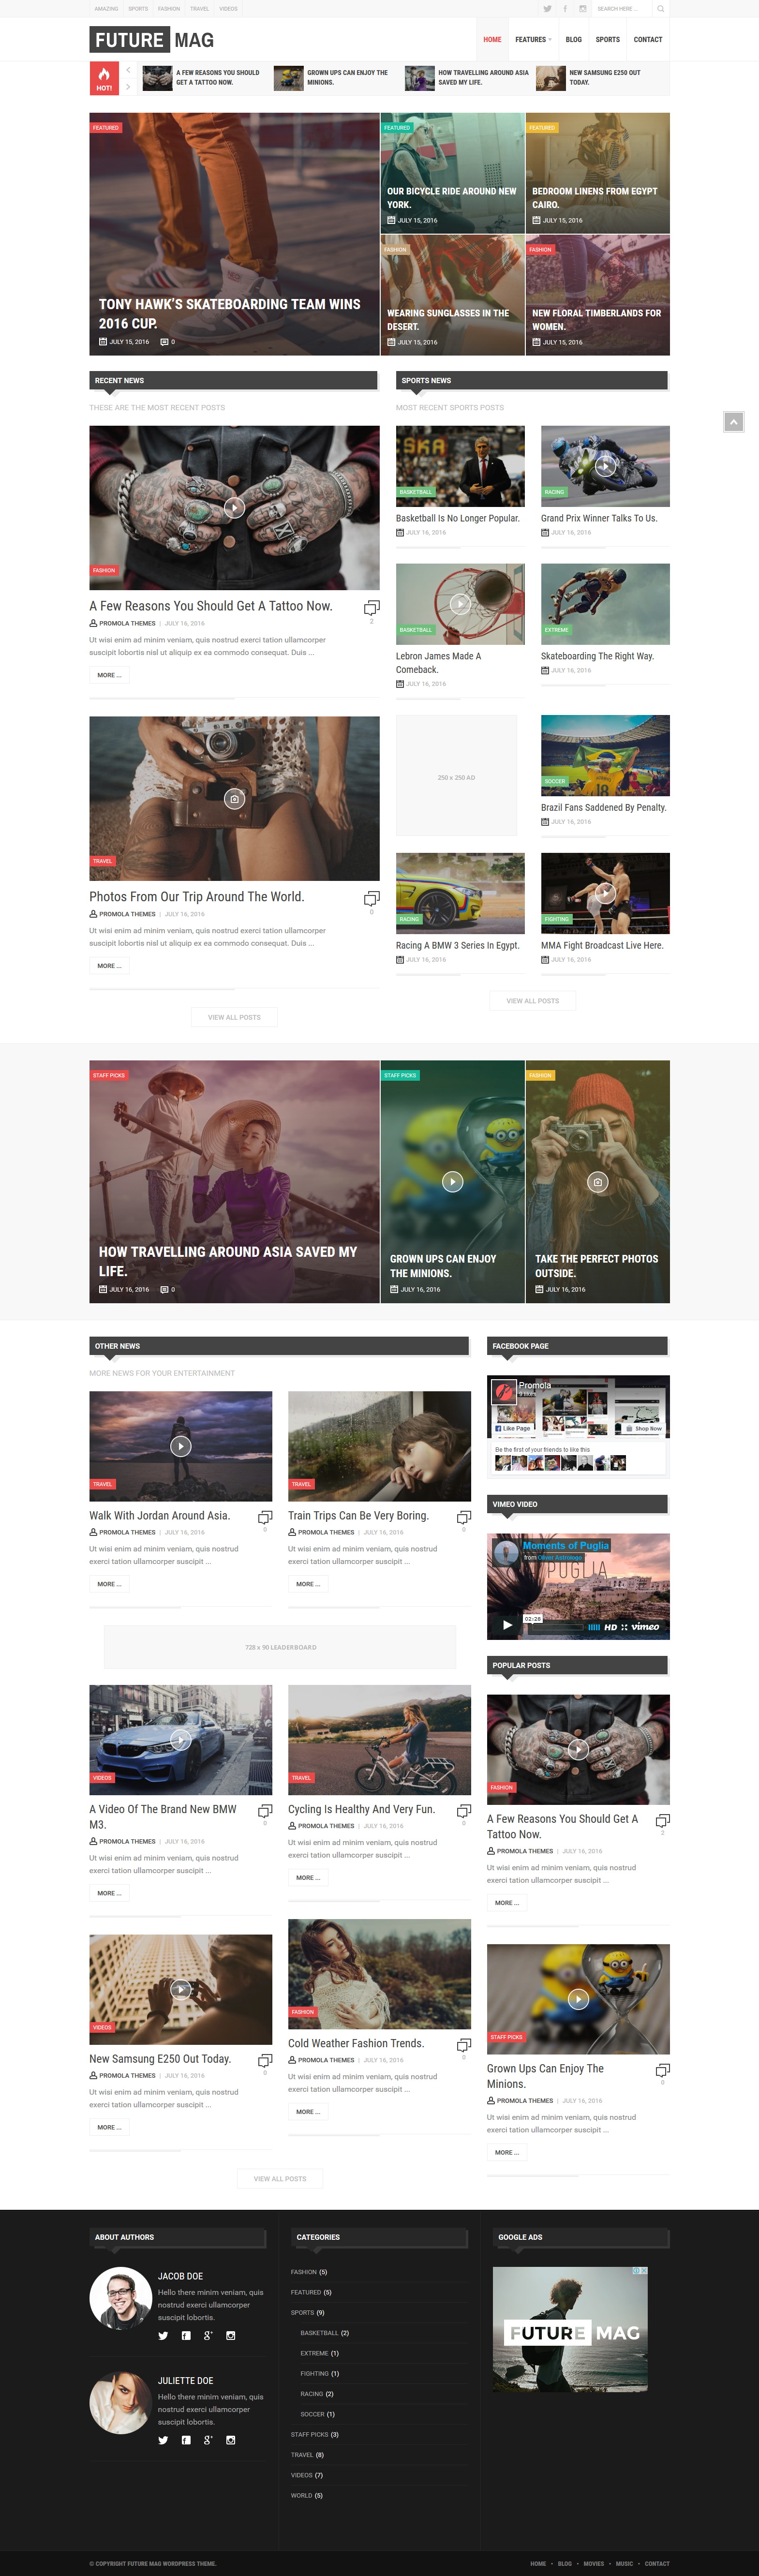The height and width of the screenshot is (2576, 759).
Task: Show previous item in hot news ticker
Action: [128, 70]
